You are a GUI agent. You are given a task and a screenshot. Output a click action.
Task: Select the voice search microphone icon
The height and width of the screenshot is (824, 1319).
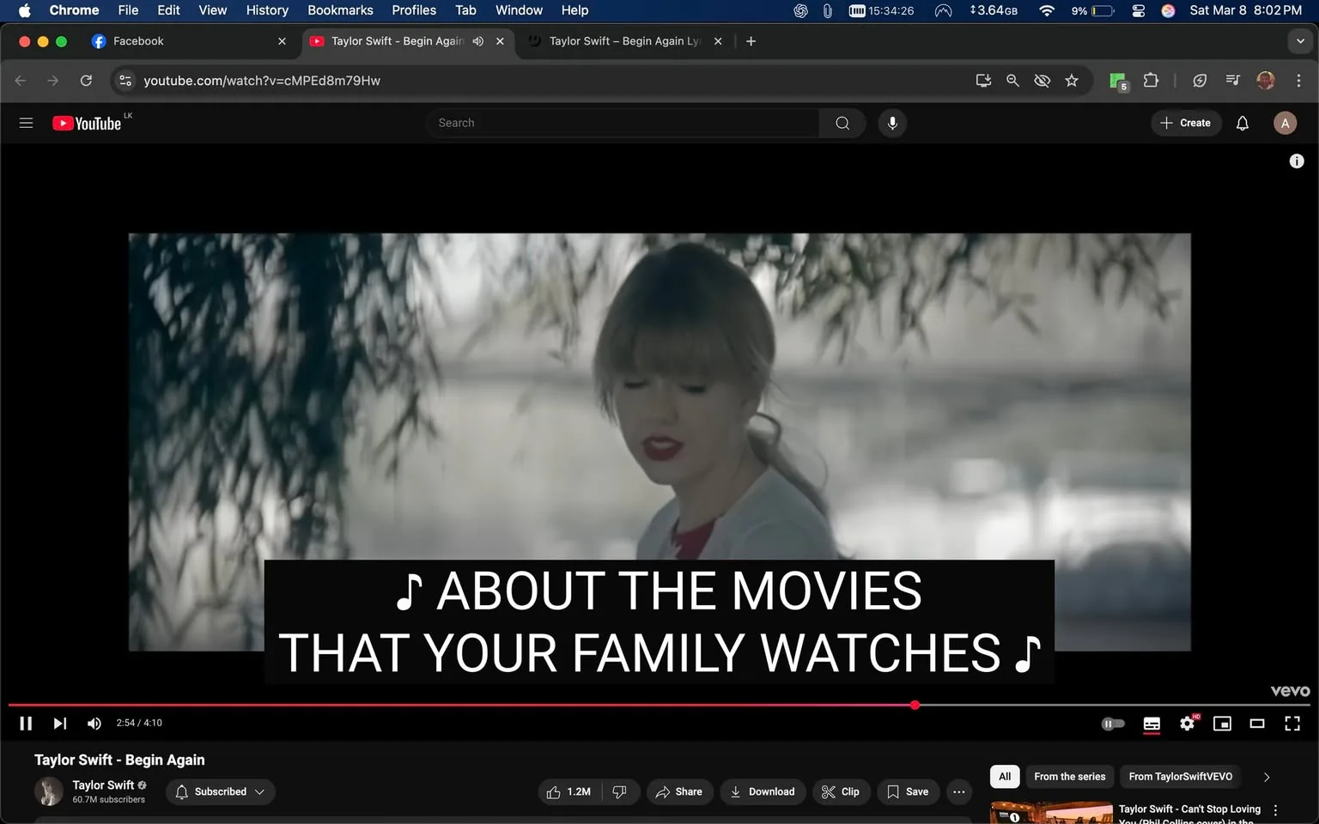coord(892,122)
